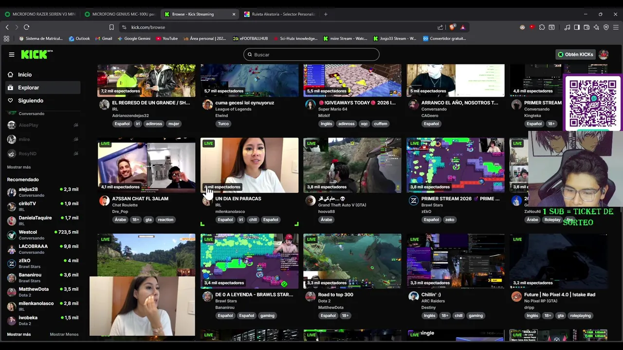
Task: Click the Mizkif streamer avatar
Action: [311, 105]
